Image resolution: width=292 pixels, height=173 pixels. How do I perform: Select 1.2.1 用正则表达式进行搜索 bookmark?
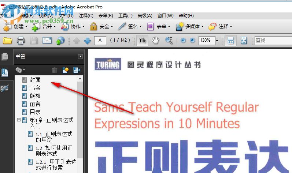[x=56, y=165]
